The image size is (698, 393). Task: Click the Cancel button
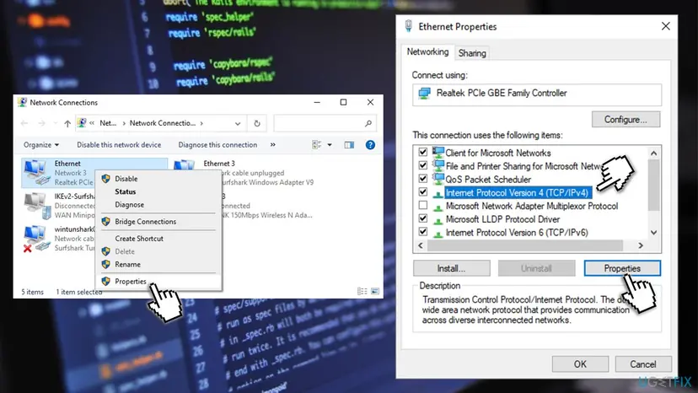643,364
